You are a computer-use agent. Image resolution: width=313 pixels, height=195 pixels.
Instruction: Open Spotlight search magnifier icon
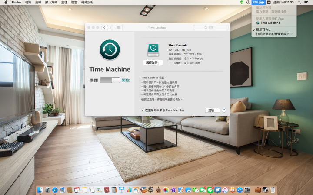pos(299,3)
